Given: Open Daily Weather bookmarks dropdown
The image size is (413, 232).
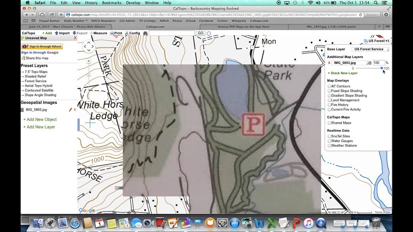Looking at the screenshot, I should [76, 21].
